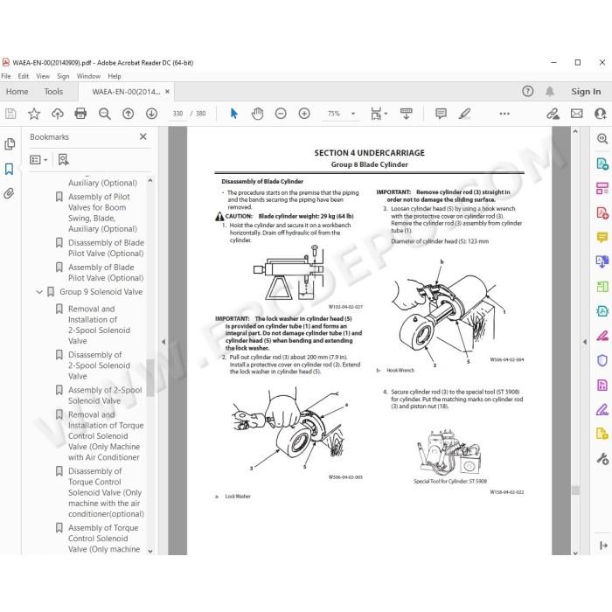Click the Zoom out minus icon
Screen dimensions: 612x612
(281, 114)
